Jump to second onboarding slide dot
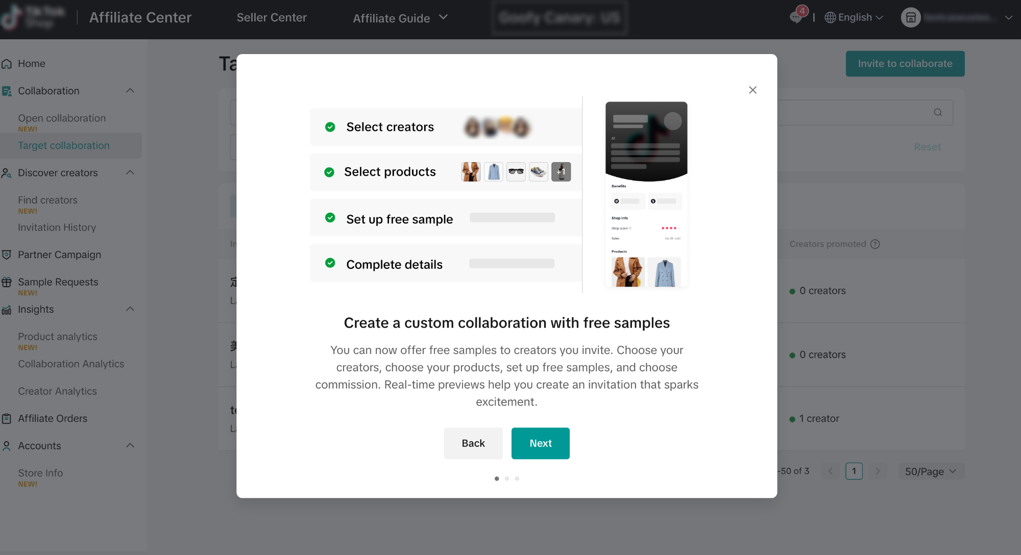Image resolution: width=1021 pixels, height=555 pixels. tap(507, 478)
